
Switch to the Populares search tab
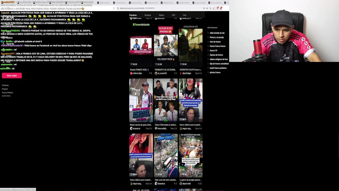133,15
